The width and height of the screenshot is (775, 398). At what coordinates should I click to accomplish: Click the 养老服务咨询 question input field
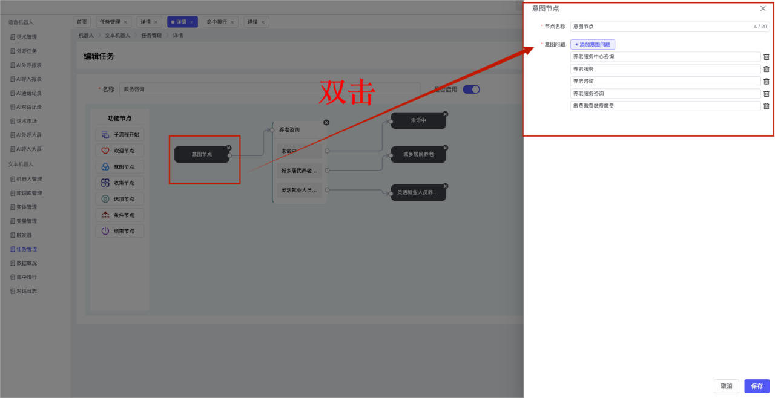click(665, 94)
